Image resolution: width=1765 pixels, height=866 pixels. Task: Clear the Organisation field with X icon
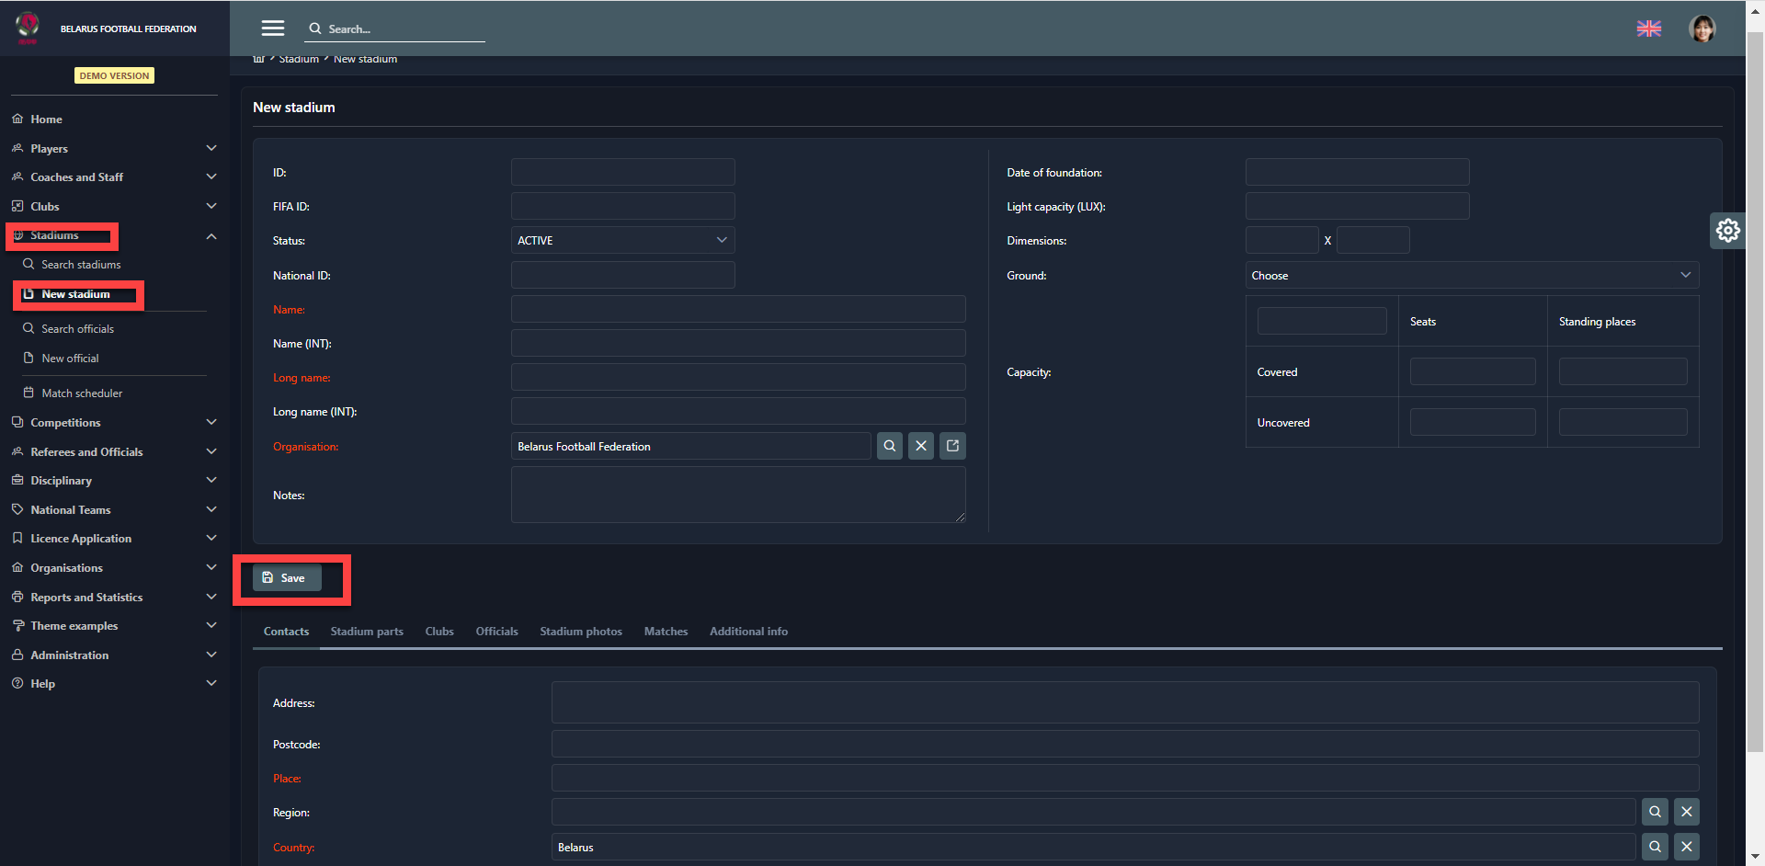[x=920, y=446]
